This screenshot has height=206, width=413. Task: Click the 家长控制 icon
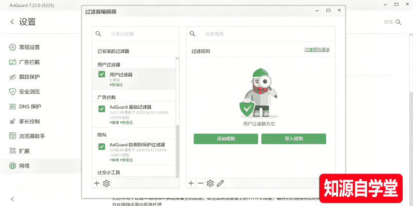(12, 122)
